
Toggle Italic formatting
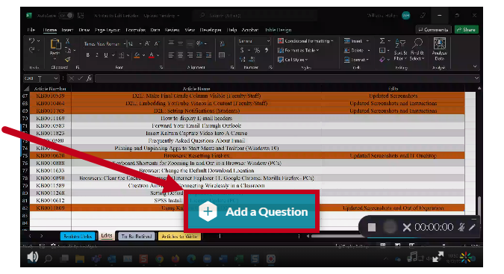click(97, 55)
